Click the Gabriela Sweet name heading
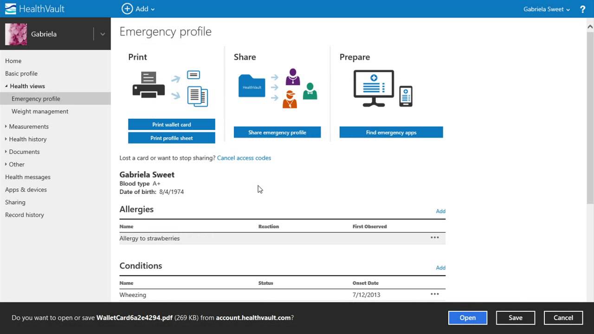The height and width of the screenshot is (334, 594). (147, 174)
